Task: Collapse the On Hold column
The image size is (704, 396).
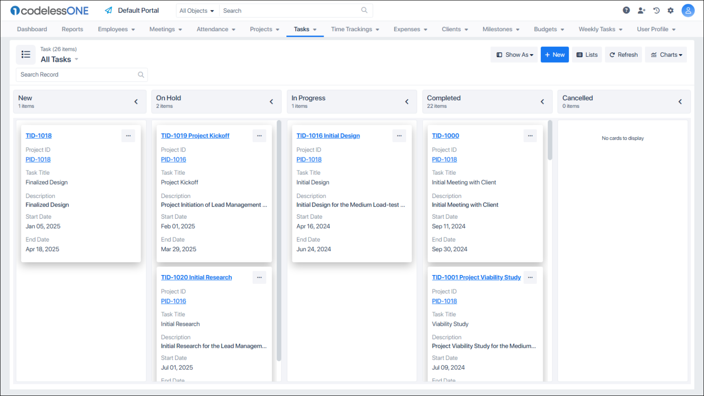Action: pyautogui.click(x=271, y=102)
